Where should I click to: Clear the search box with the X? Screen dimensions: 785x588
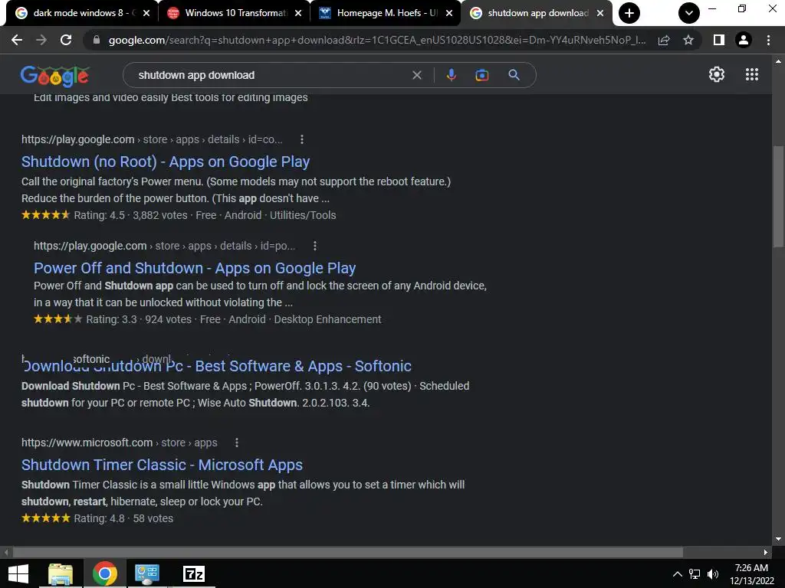point(416,75)
